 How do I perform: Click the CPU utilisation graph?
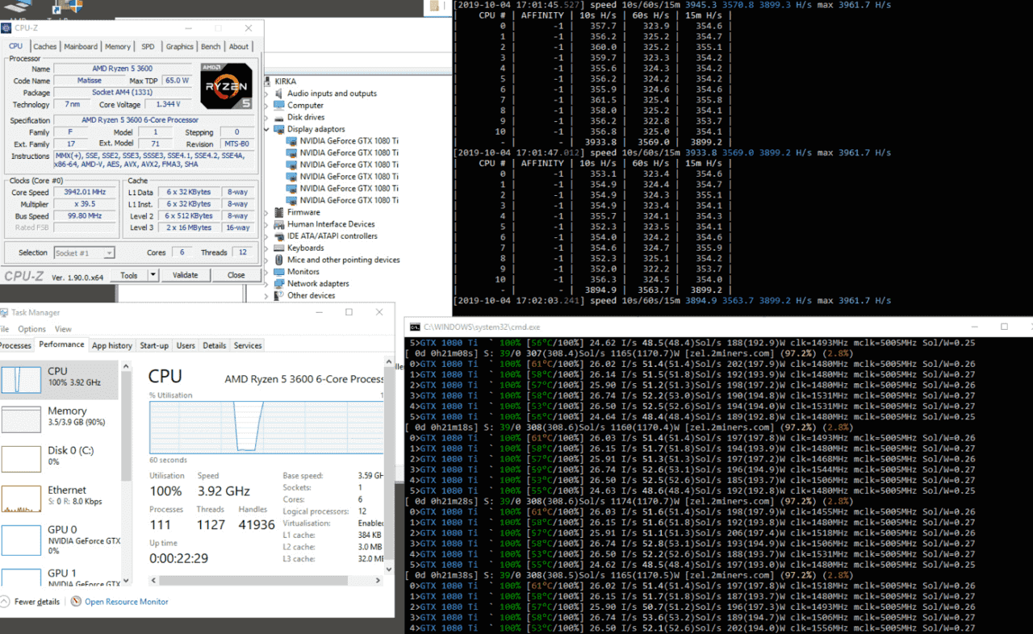[x=266, y=428]
